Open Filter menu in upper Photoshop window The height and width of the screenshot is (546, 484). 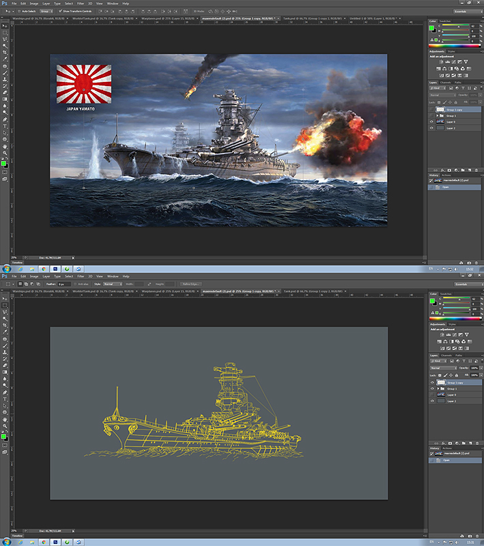(81, 3)
